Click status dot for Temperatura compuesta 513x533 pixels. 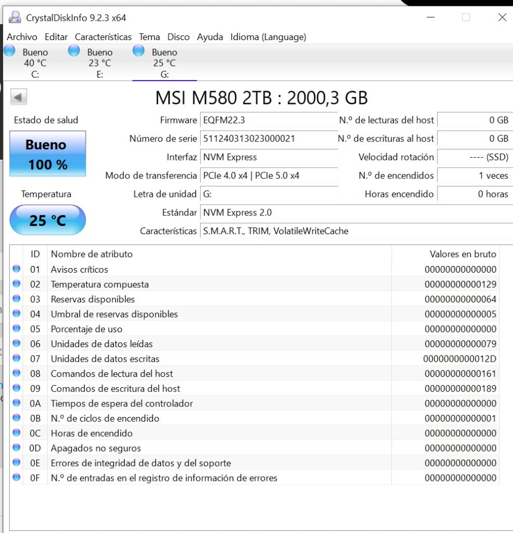click(x=16, y=284)
